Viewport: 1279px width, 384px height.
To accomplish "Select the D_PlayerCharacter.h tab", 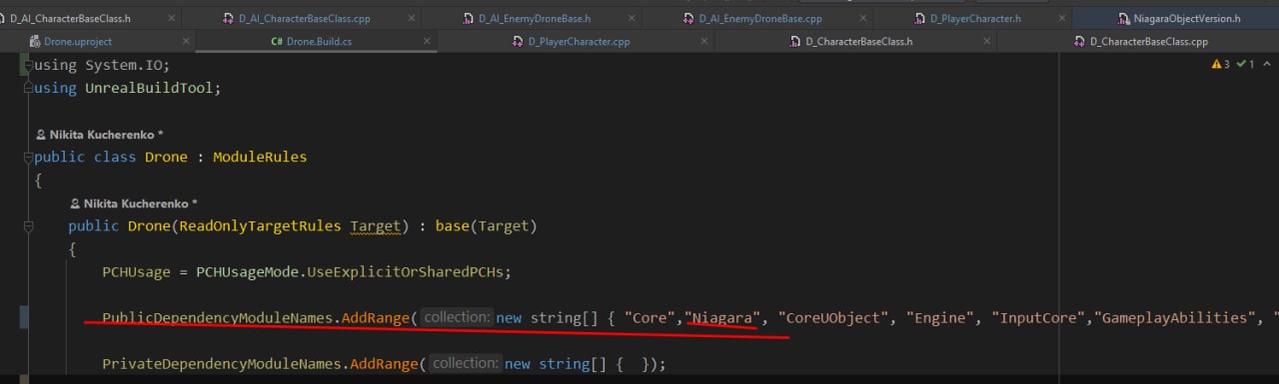I will tap(966, 18).
